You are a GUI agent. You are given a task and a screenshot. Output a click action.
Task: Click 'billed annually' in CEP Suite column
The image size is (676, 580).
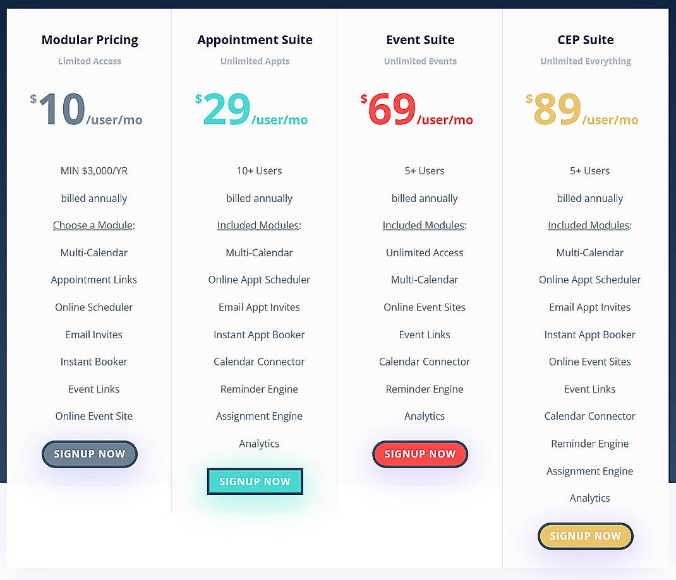(x=590, y=198)
